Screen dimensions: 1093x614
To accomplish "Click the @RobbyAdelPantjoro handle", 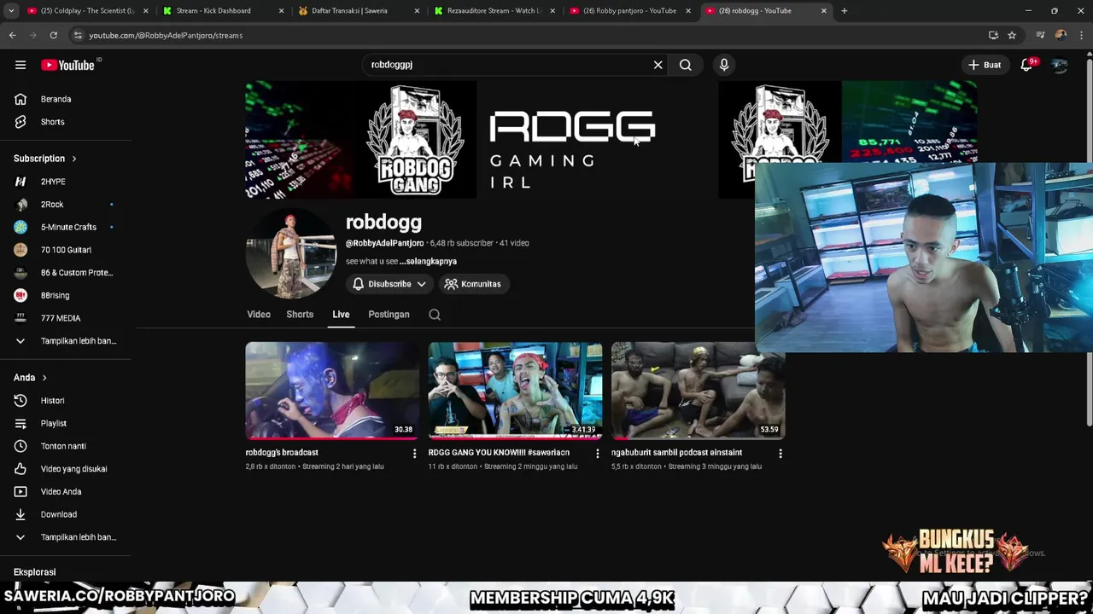I will pos(384,243).
